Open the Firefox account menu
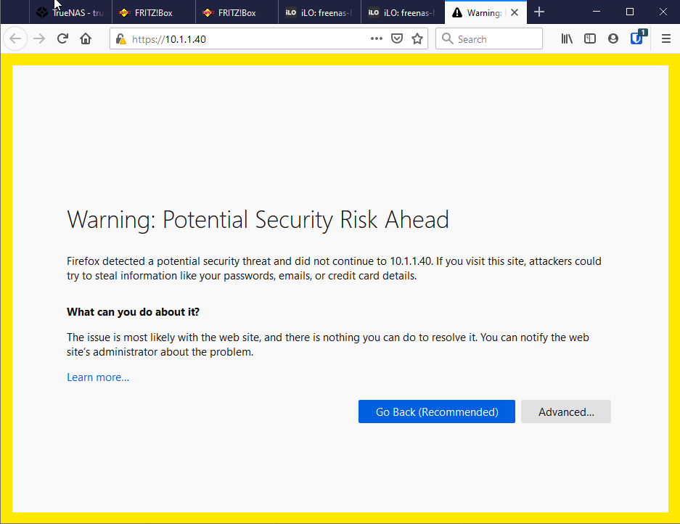 click(x=613, y=39)
